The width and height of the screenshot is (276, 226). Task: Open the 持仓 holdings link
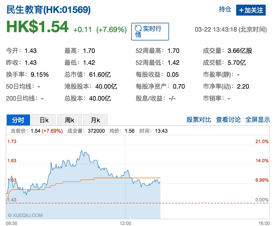coord(225,10)
